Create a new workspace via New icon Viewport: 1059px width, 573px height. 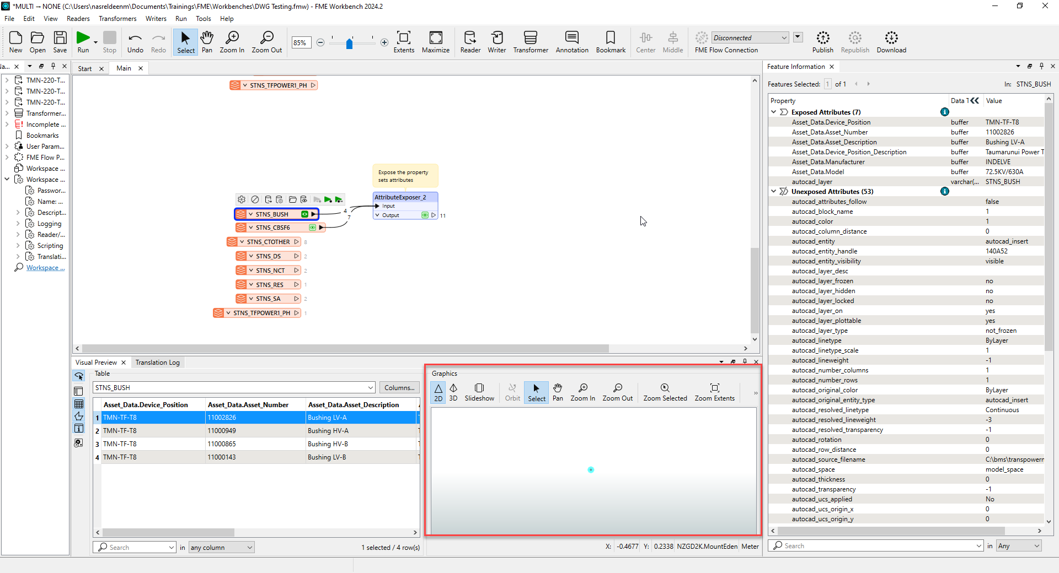tap(15, 42)
